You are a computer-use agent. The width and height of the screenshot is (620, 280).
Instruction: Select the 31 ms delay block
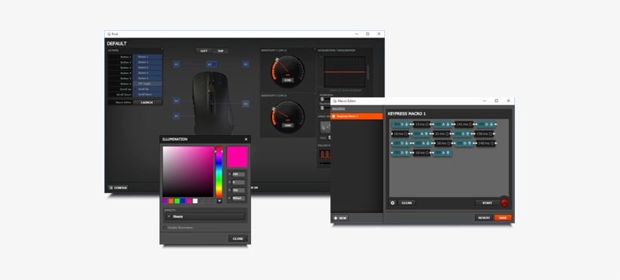(x=442, y=134)
